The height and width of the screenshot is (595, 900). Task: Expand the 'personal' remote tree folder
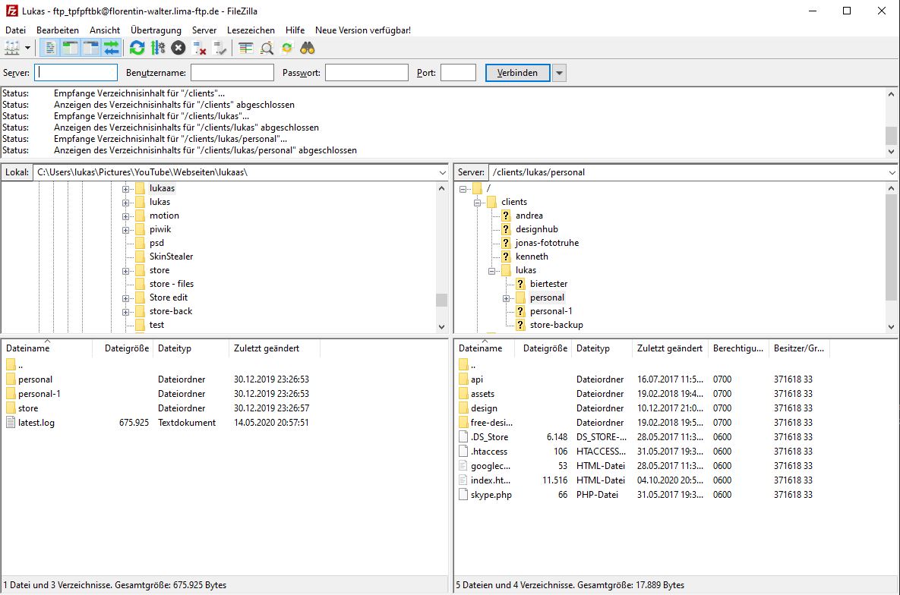507,298
